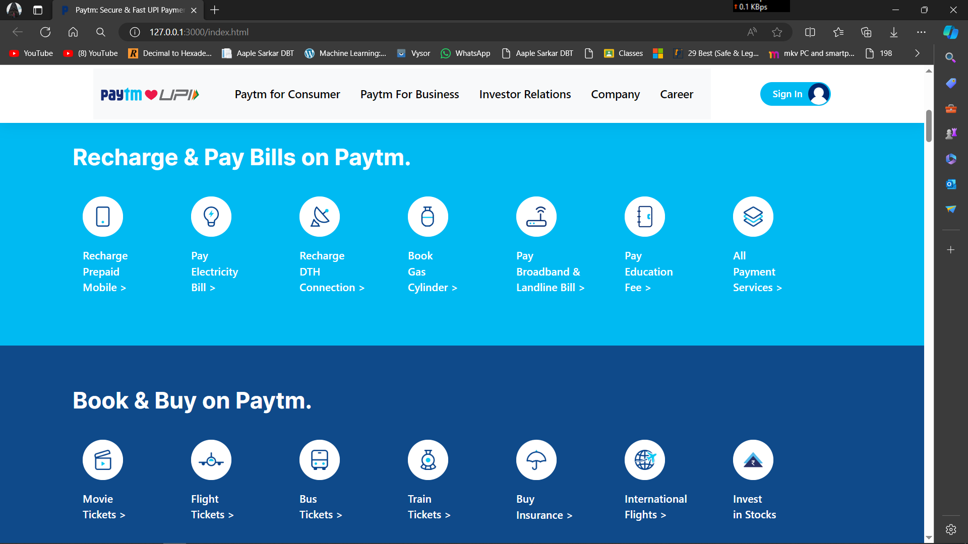Expand the Company navigation menu
Viewport: 968px width, 544px height.
pyautogui.click(x=615, y=94)
